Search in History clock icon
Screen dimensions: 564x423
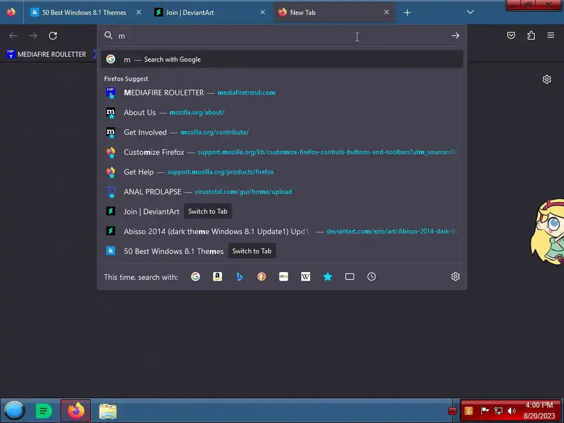(372, 276)
